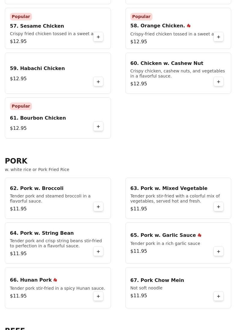Open the 61. Bourbon Chicken item title

click(x=38, y=118)
